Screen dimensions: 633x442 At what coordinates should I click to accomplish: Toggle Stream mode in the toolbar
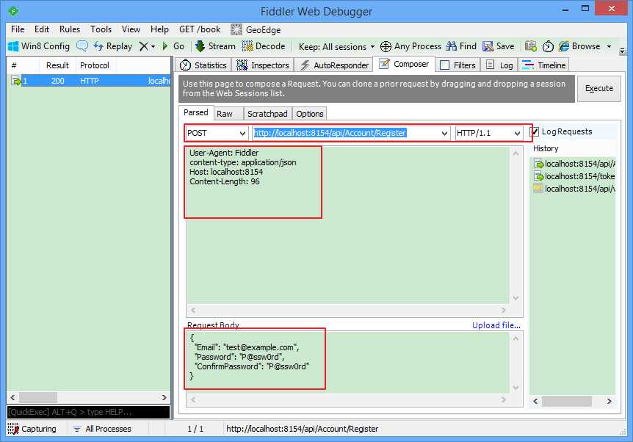click(x=215, y=46)
